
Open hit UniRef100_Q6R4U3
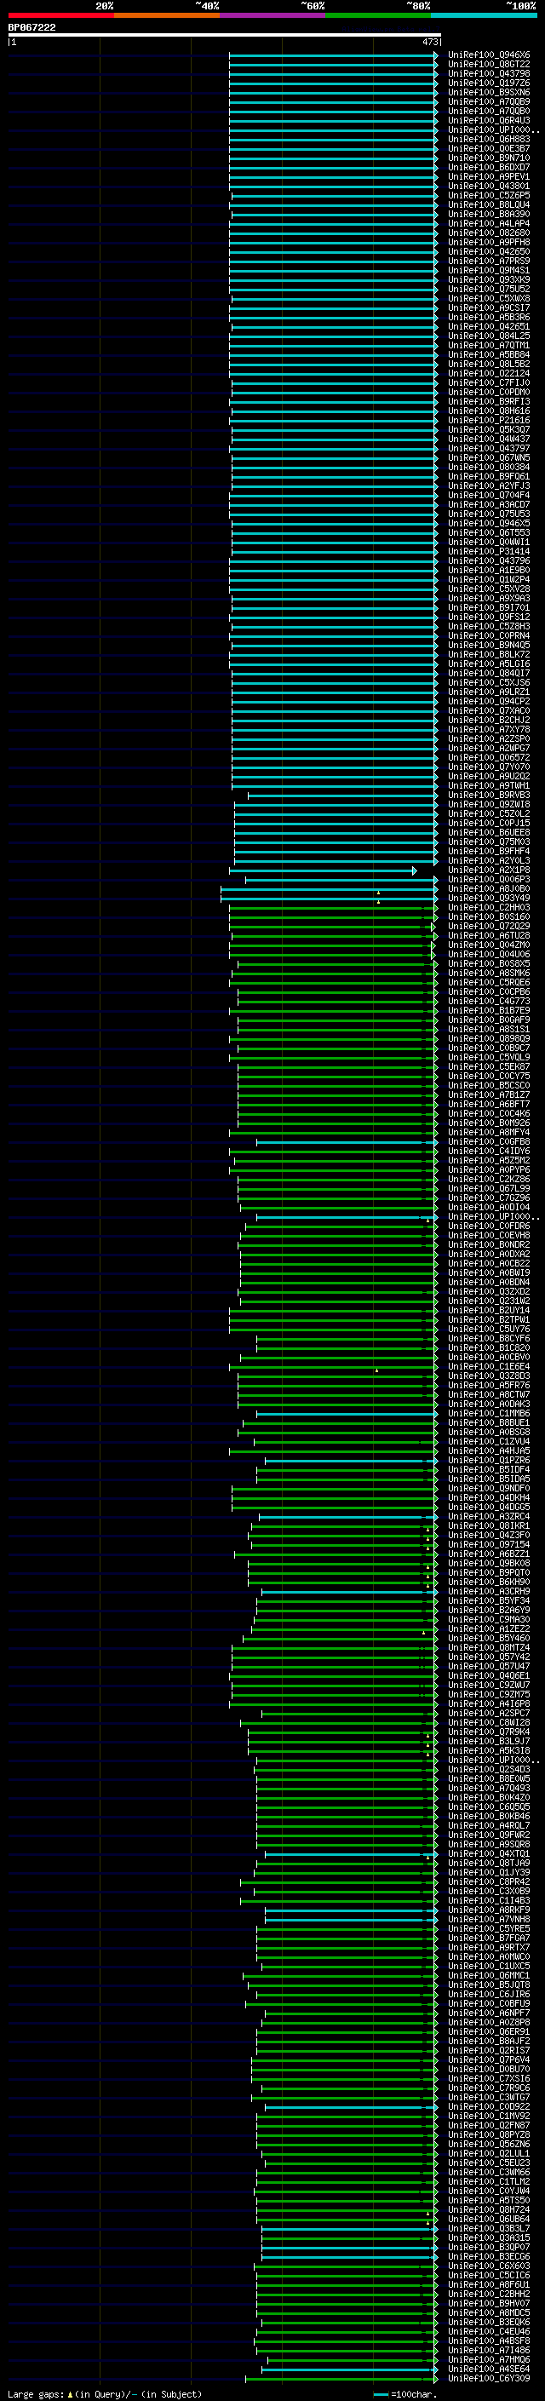click(x=489, y=120)
